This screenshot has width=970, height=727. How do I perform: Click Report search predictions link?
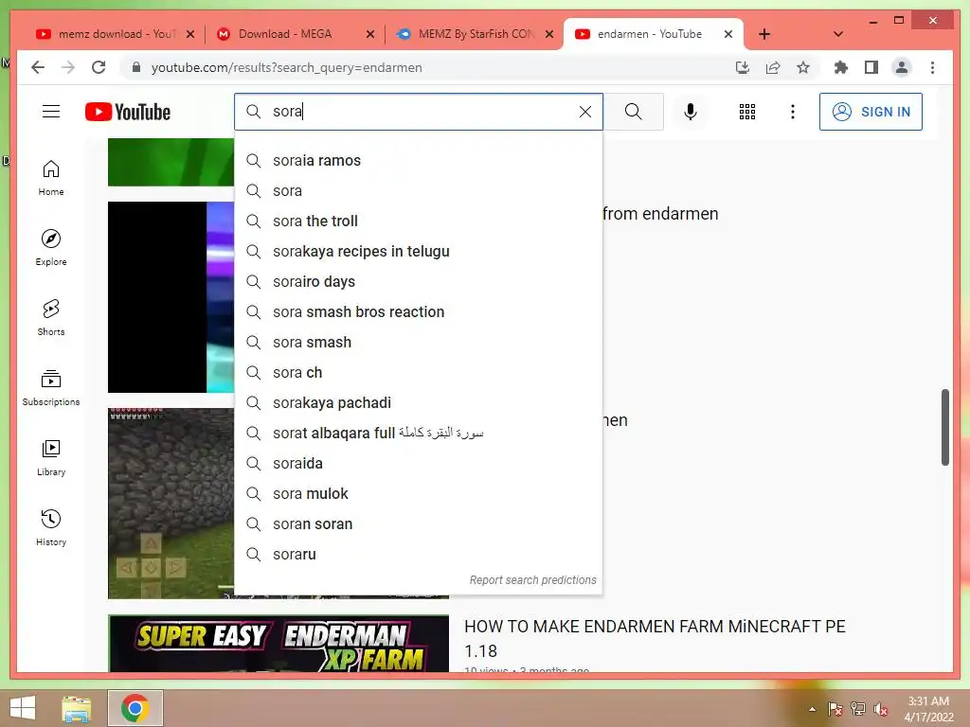coord(532,580)
